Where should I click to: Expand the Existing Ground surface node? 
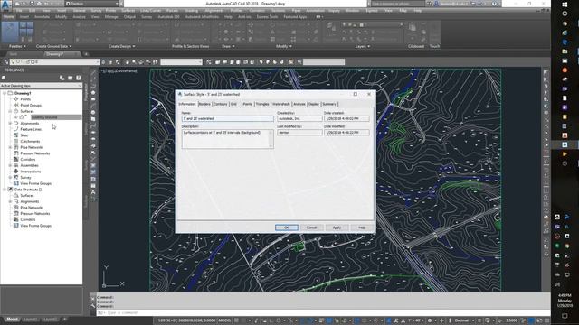pyautogui.click(x=16, y=117)
